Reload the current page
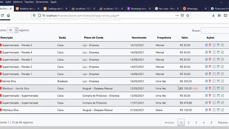The height and width of the screenshot is (129, 229). [3, 15]
